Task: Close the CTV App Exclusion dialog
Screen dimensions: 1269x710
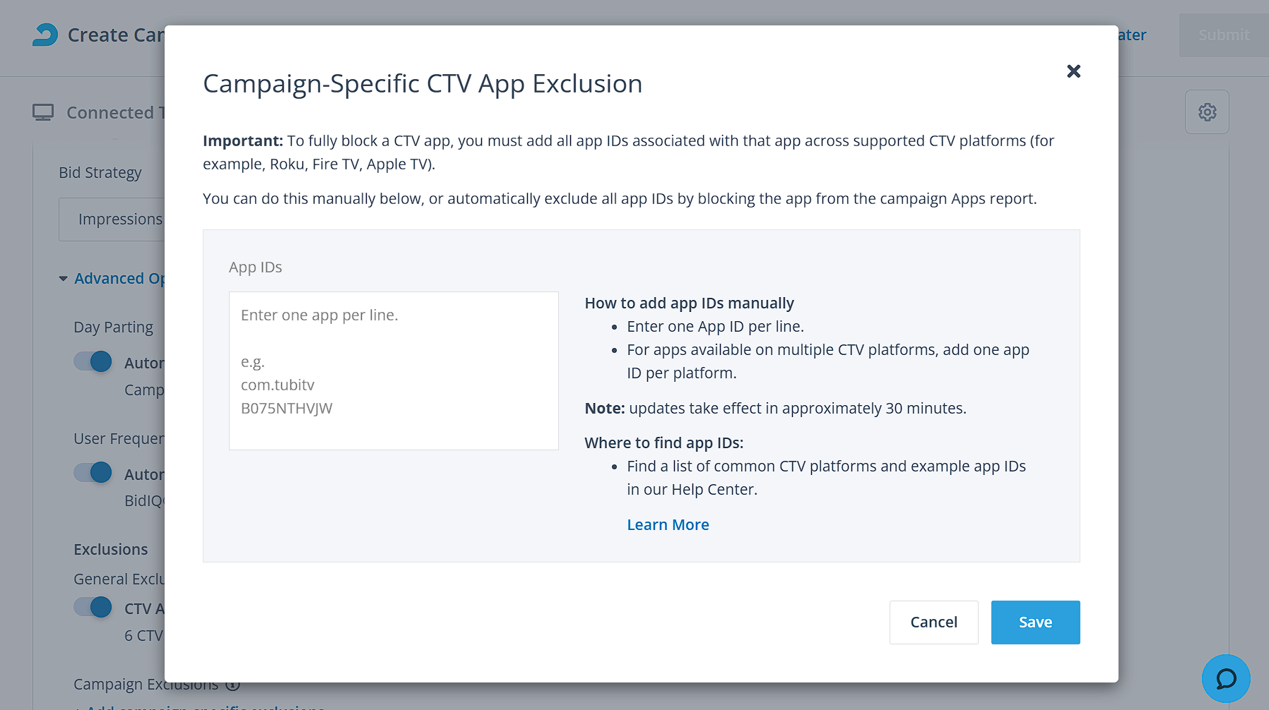Action: [1073, 71]
